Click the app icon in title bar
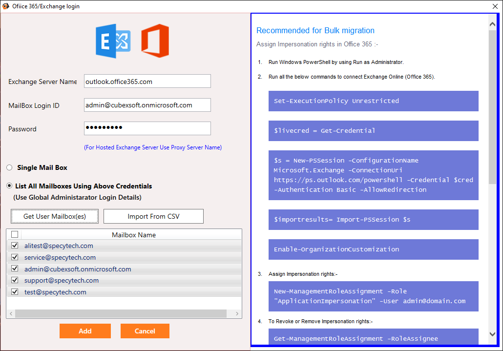This screenshot has width=503, height=351. [x=6, y=6]
